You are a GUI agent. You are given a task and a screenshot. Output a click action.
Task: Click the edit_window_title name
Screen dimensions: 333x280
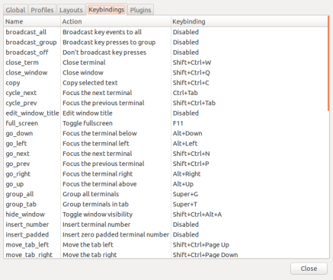[x=32, y=113]
